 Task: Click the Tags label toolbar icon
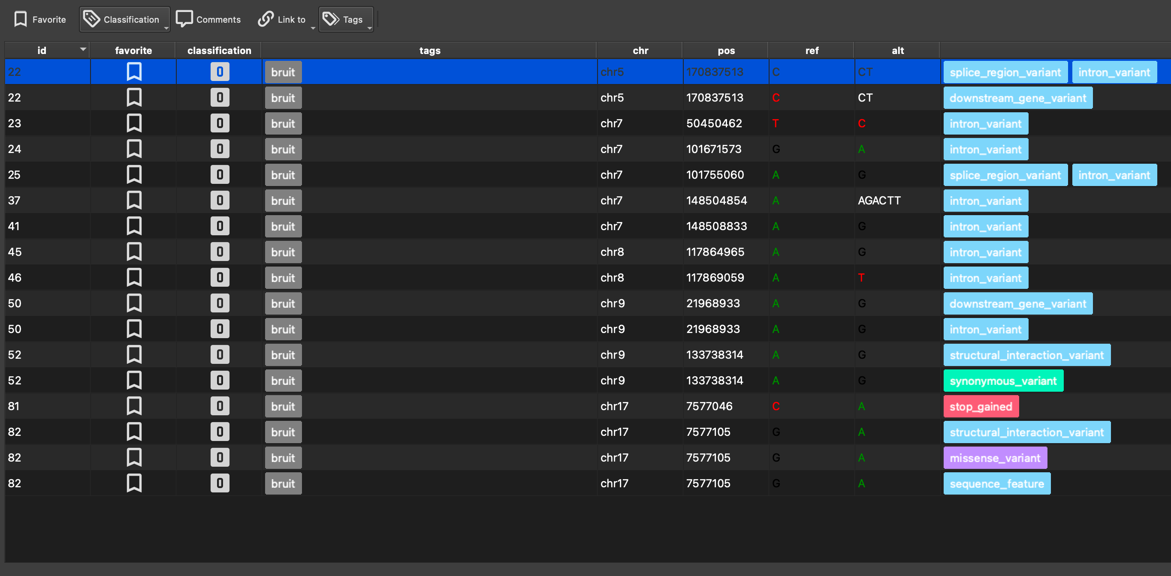(330, 19)
